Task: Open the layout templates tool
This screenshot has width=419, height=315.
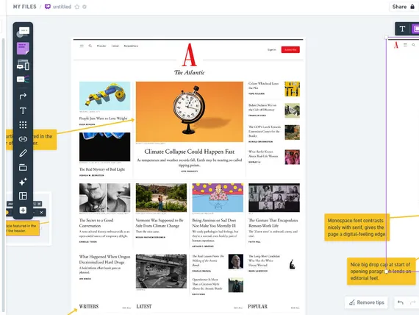Action: point(23,196)
